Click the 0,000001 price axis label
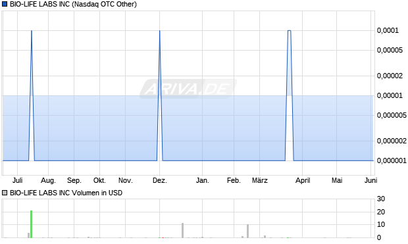This screenshot has width=408, height=244. click(392, 160)
